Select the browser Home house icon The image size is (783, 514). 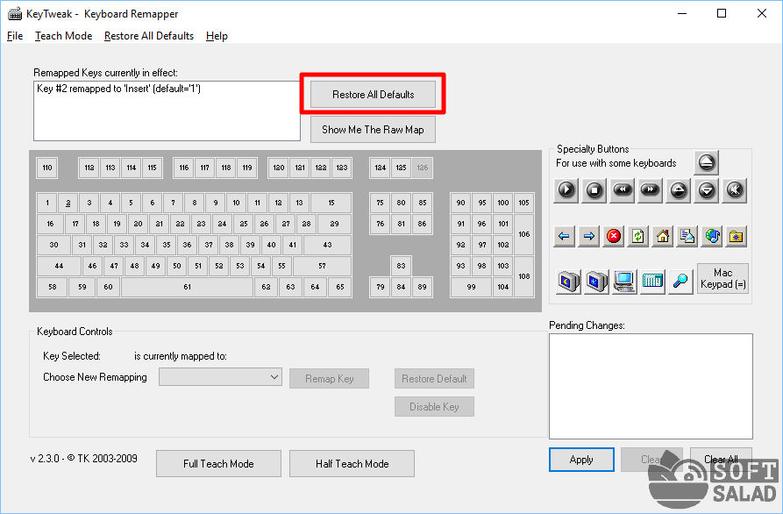pyautogui.click(x=663, y=236)
